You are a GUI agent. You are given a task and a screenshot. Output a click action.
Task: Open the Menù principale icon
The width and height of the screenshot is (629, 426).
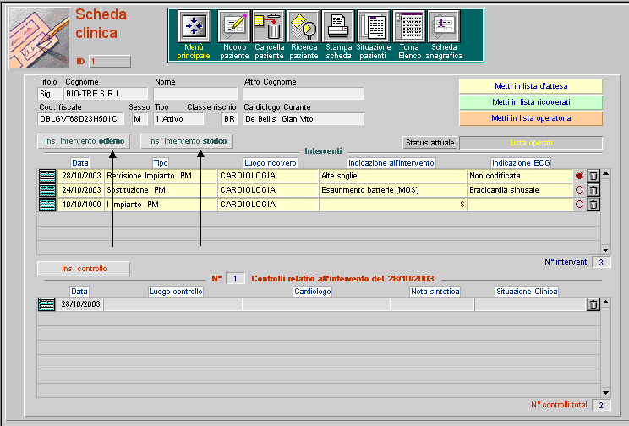[194, 26]
